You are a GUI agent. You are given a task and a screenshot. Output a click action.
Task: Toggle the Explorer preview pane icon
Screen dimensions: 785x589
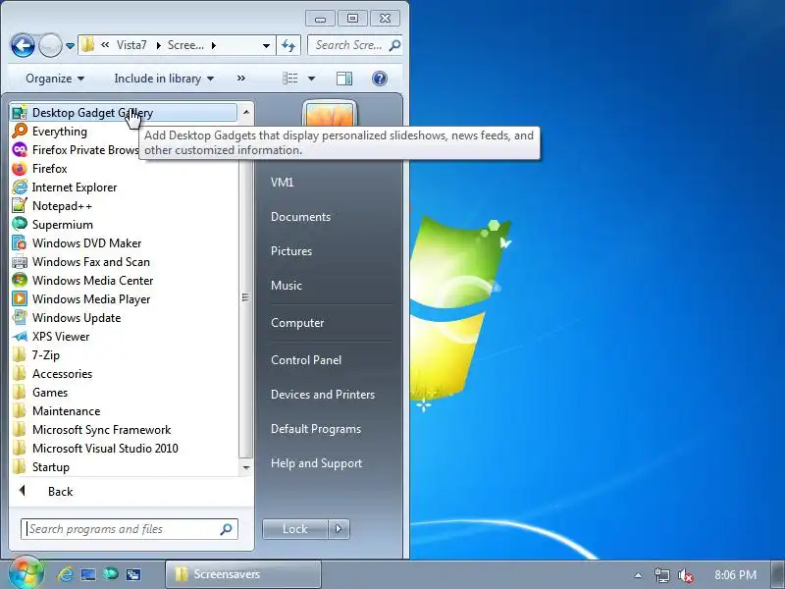(x=344, y=79)
